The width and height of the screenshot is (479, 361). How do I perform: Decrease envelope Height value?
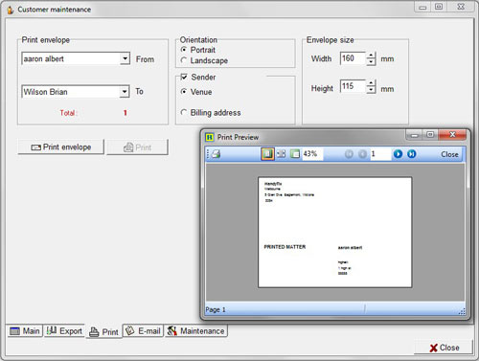371,90
